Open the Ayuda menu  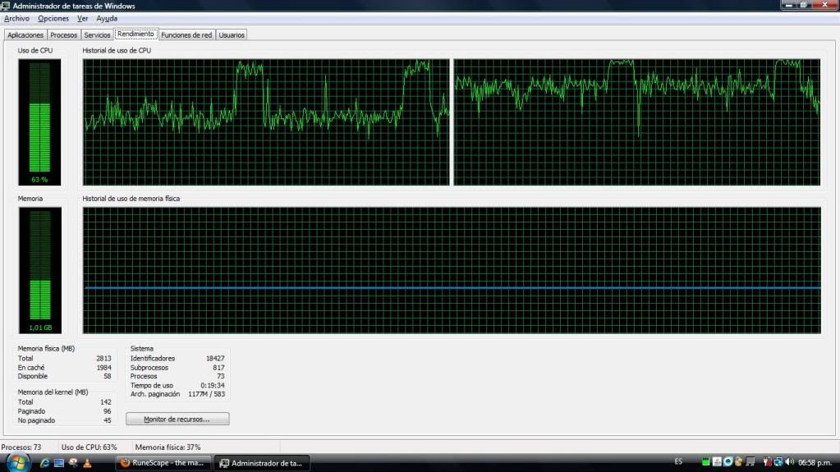click(x=107, y=18)
